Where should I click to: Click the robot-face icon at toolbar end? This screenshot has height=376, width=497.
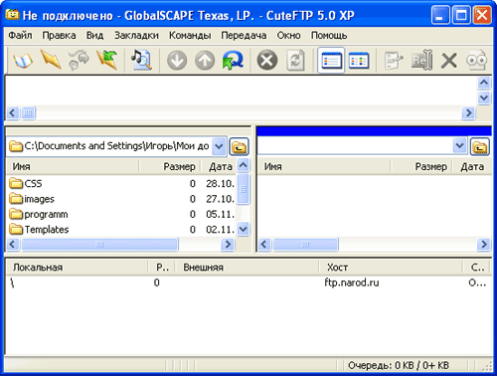pyautogui.click(x=476, y=61)
